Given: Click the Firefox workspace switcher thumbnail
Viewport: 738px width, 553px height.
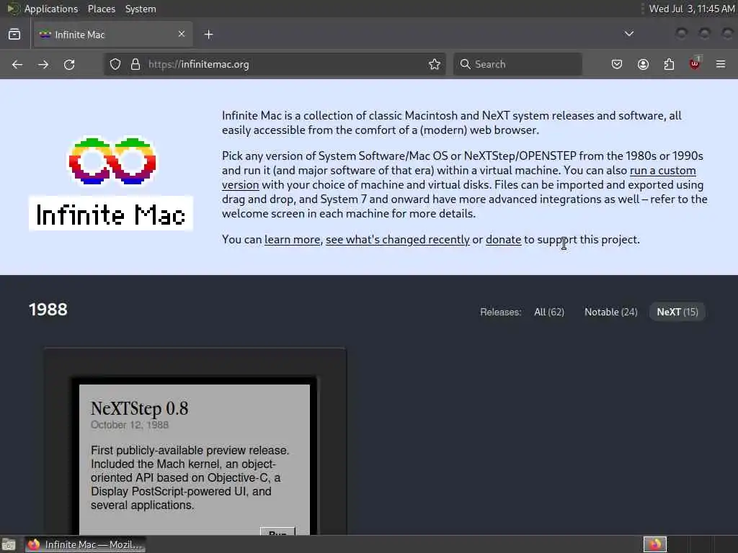Looking at the screenshot, I should (x=655, y=544).
